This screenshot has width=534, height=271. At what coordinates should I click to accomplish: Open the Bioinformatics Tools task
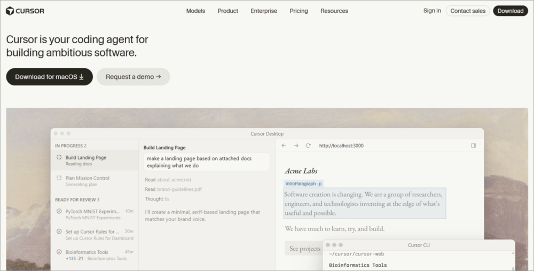click(95, 255)
